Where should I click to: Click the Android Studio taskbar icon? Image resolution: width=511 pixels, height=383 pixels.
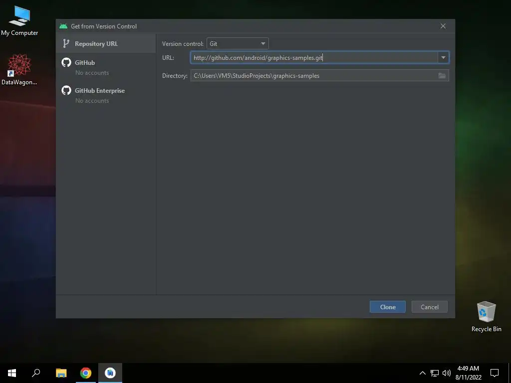pos(110,373)
